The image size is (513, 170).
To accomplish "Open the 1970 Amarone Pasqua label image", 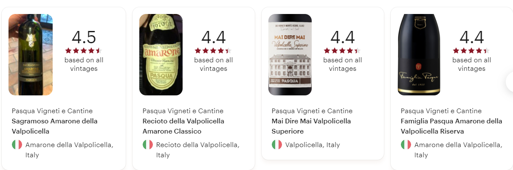I will [x=161, y=55].
